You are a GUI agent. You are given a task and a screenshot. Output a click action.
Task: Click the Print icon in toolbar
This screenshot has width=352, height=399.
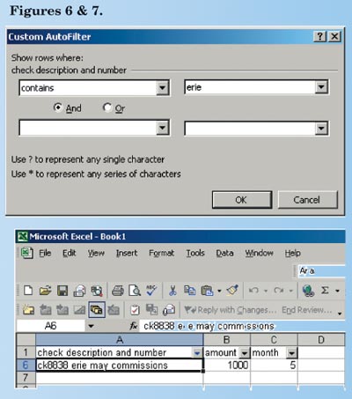pos(118,291)
